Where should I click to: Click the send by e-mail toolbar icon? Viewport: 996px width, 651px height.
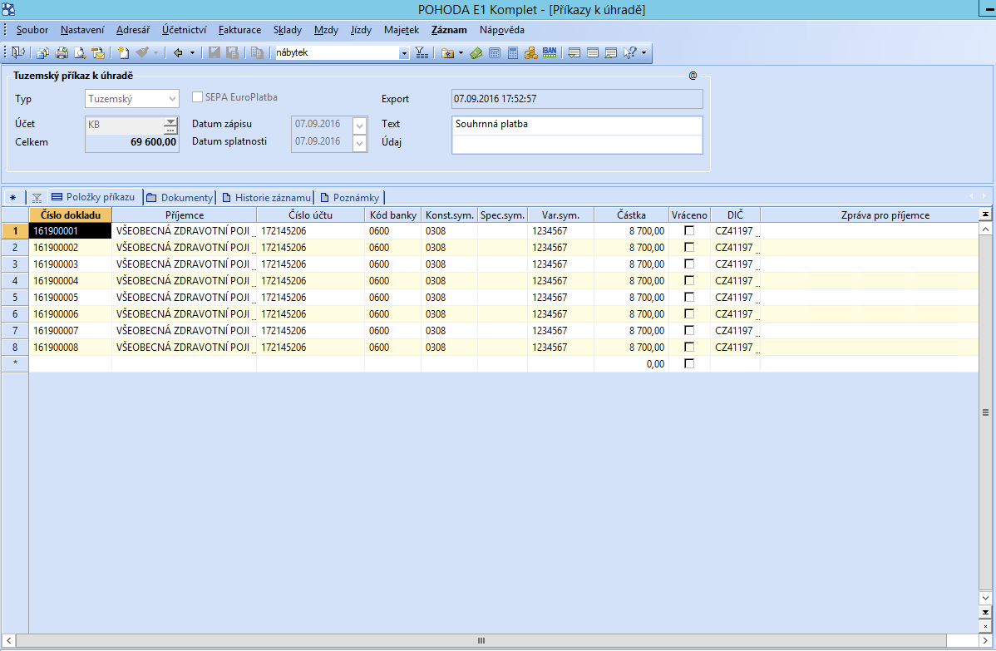(98, 52)
